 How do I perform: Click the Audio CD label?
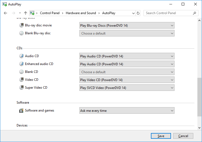tap(32, 56)
